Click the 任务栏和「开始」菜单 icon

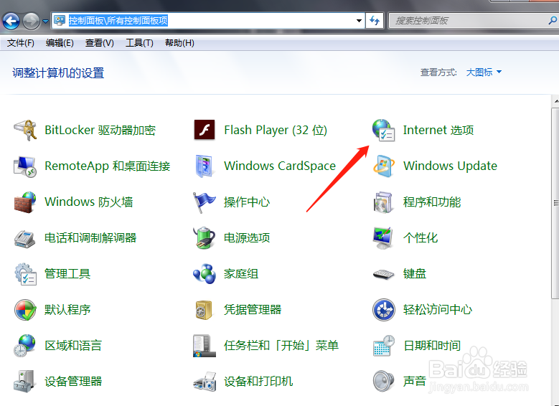pos(205,346)
